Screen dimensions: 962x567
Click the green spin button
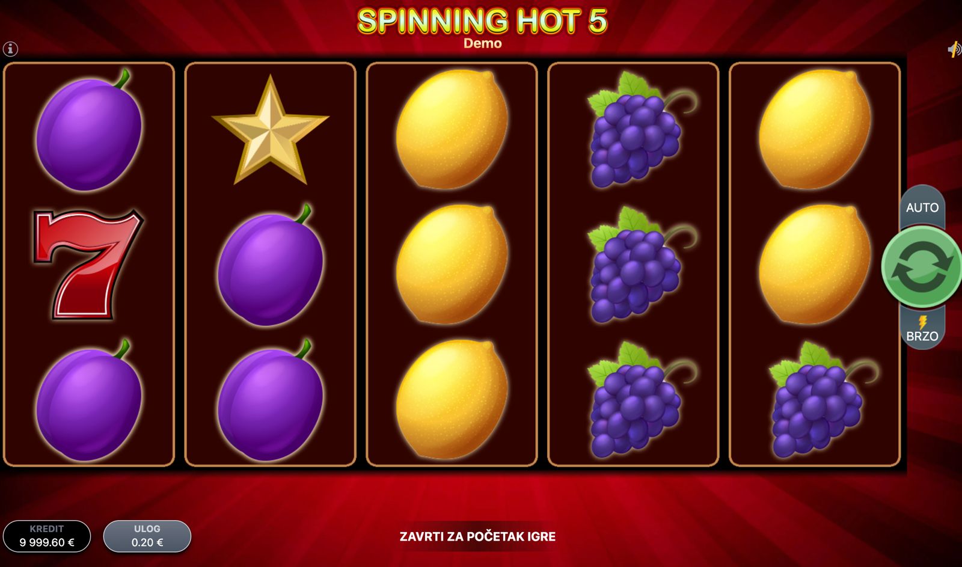point(921,267)
